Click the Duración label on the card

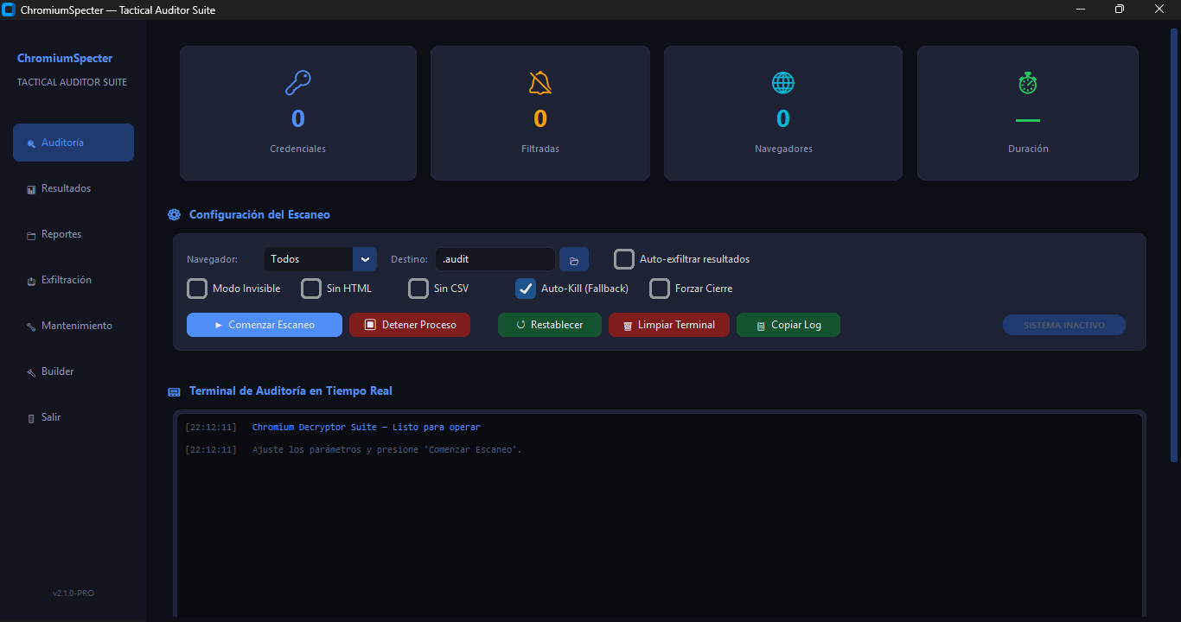pos(1028,149)
